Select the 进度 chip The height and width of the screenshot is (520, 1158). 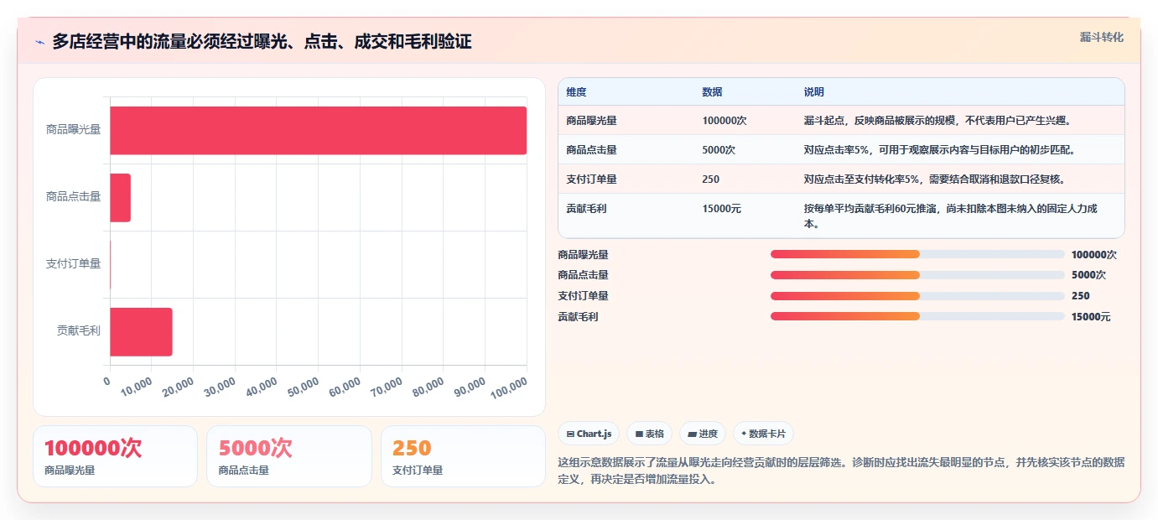pos(703,434)
